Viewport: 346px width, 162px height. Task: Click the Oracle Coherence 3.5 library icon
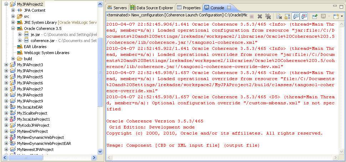(20, 28)
